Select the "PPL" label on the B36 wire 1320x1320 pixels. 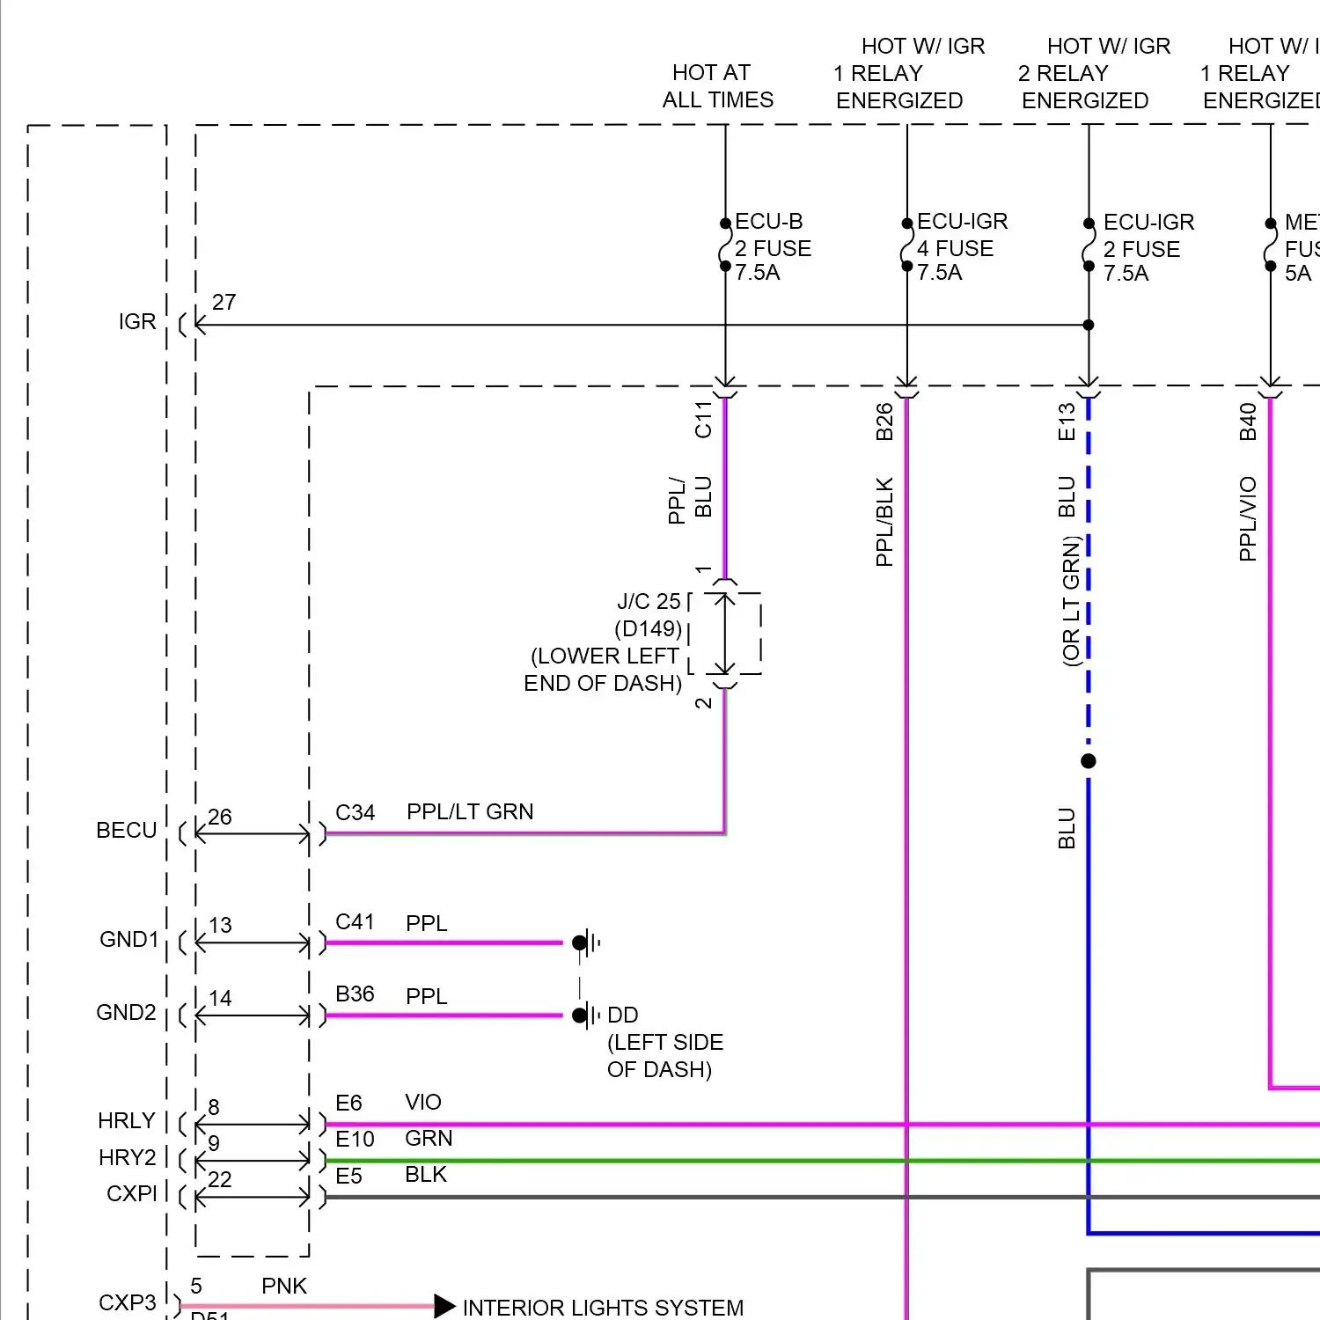427,996
